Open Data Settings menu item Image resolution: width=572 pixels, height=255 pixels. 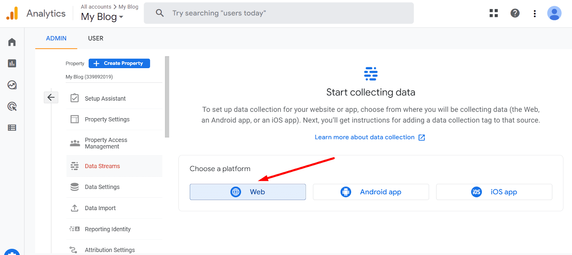[x=114, y=187]
